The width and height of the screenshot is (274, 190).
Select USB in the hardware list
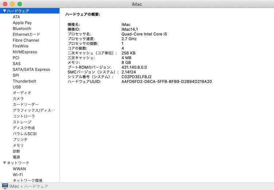tap(17, 87)
